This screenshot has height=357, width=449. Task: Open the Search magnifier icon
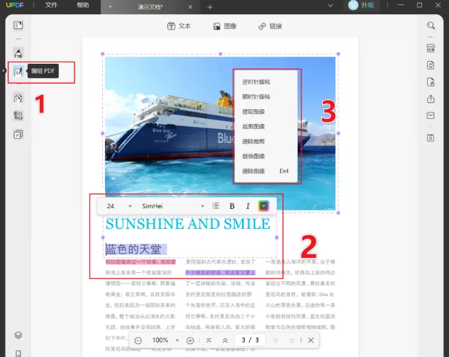431,25
